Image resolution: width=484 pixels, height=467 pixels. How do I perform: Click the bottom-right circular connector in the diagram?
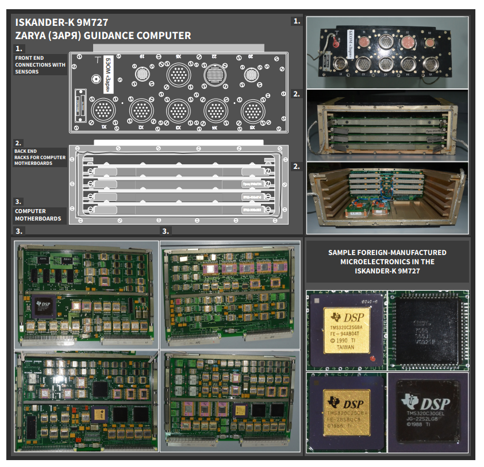click(253, 109)
